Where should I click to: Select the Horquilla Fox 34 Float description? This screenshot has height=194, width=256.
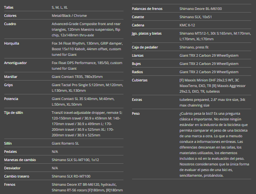(87, 49)
